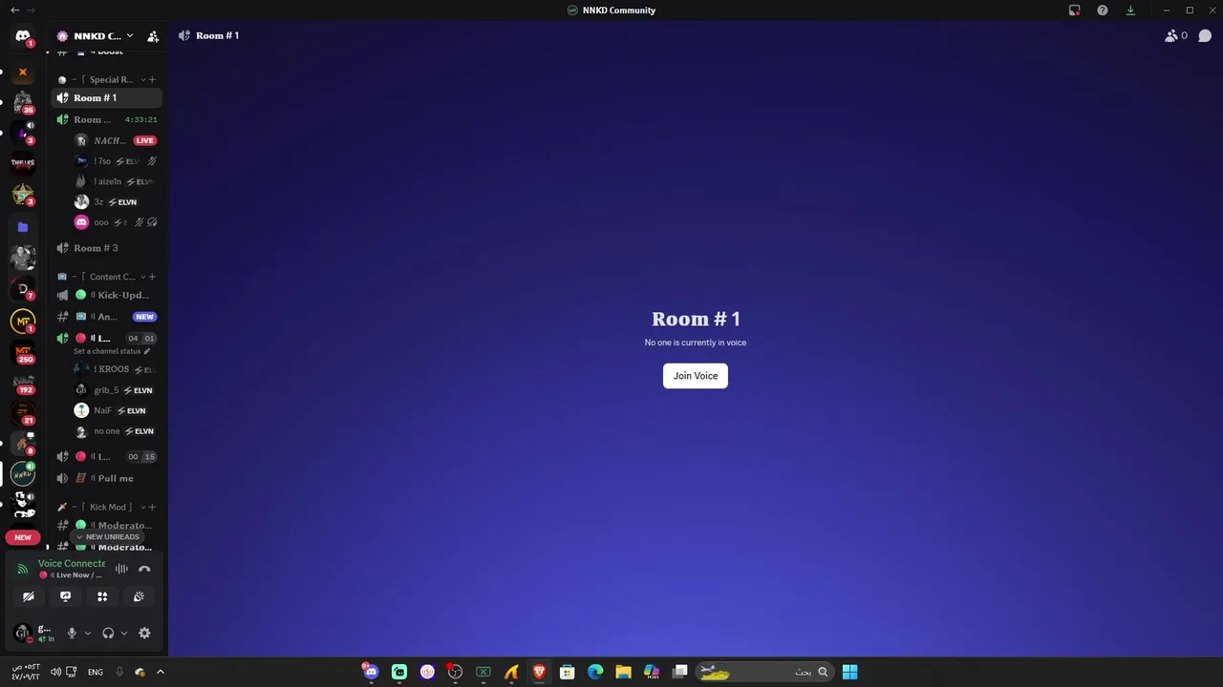Open the MT server with 1 badge

(x=23, y=322)
